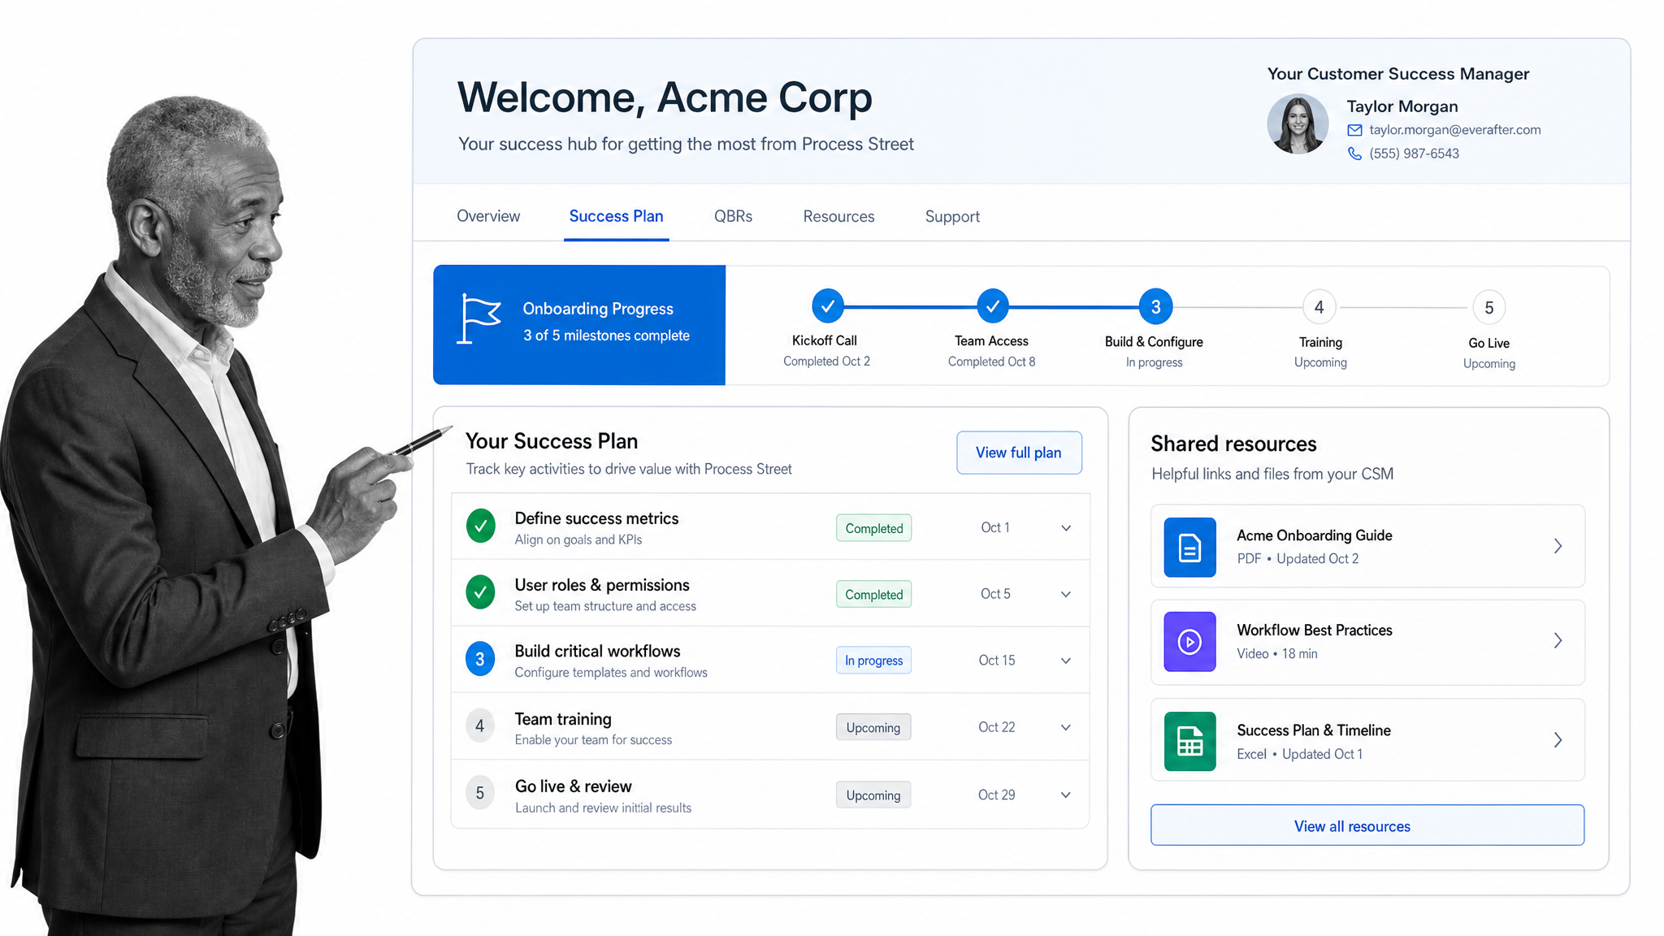Click the Completed badge for User roles & permissions
1664x936 pixels.
(873, 595)
